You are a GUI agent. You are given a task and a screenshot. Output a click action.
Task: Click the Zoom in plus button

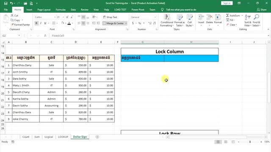pos(261,142)
